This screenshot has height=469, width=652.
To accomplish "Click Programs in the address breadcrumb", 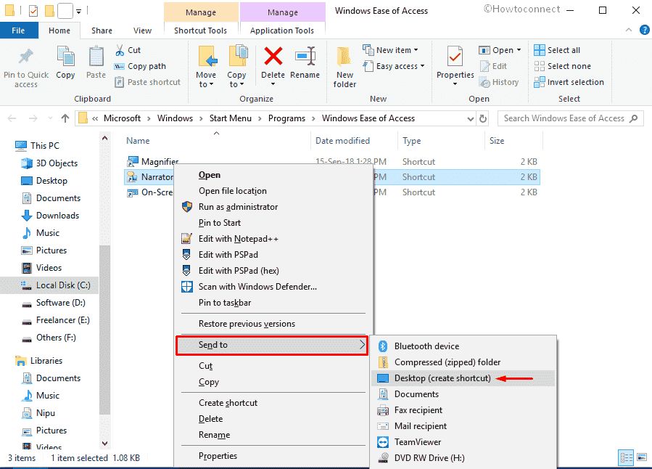I will point(286,118).
